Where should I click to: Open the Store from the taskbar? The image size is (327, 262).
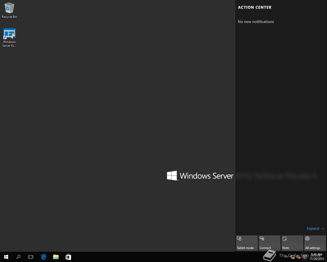click(68, 257)
